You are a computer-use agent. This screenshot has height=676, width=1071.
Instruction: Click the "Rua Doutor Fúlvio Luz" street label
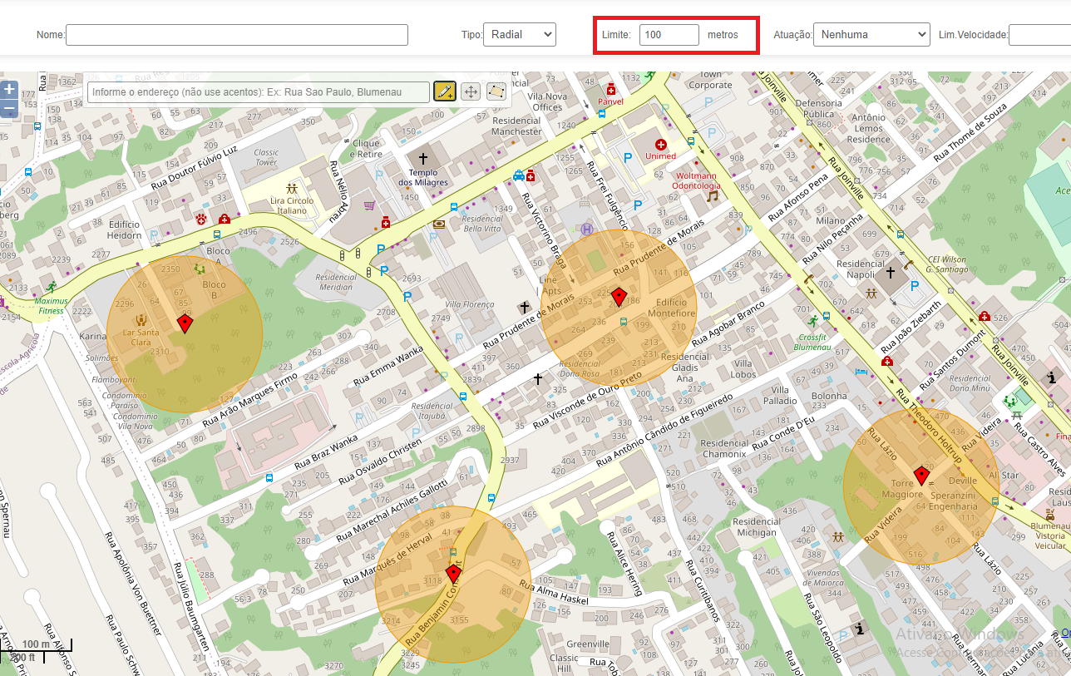[x=193, y=167]
